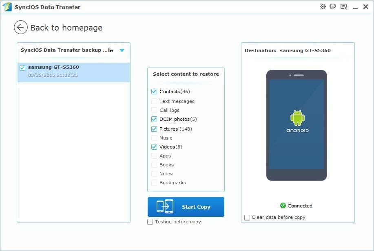Click Back to homepage
Image resolution: width=374 pixels, height=251 pixels.
click(x=66, y=27)
